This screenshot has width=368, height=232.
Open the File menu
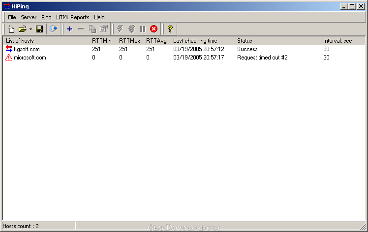click(x=12, y=17)
